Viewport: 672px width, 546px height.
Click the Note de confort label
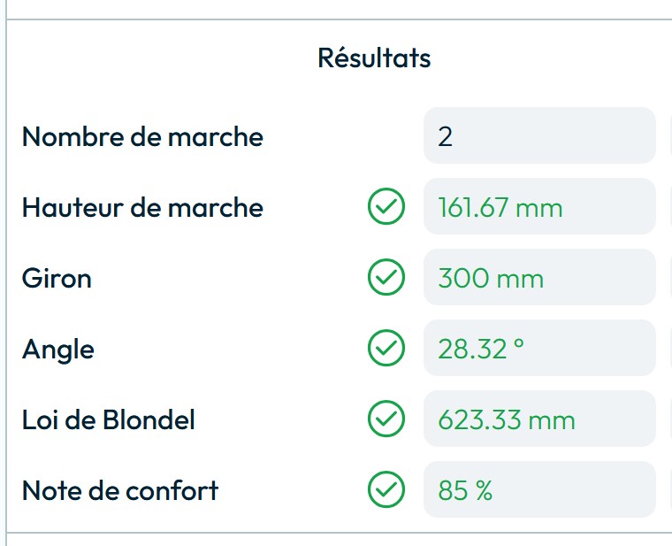(120, 490)
